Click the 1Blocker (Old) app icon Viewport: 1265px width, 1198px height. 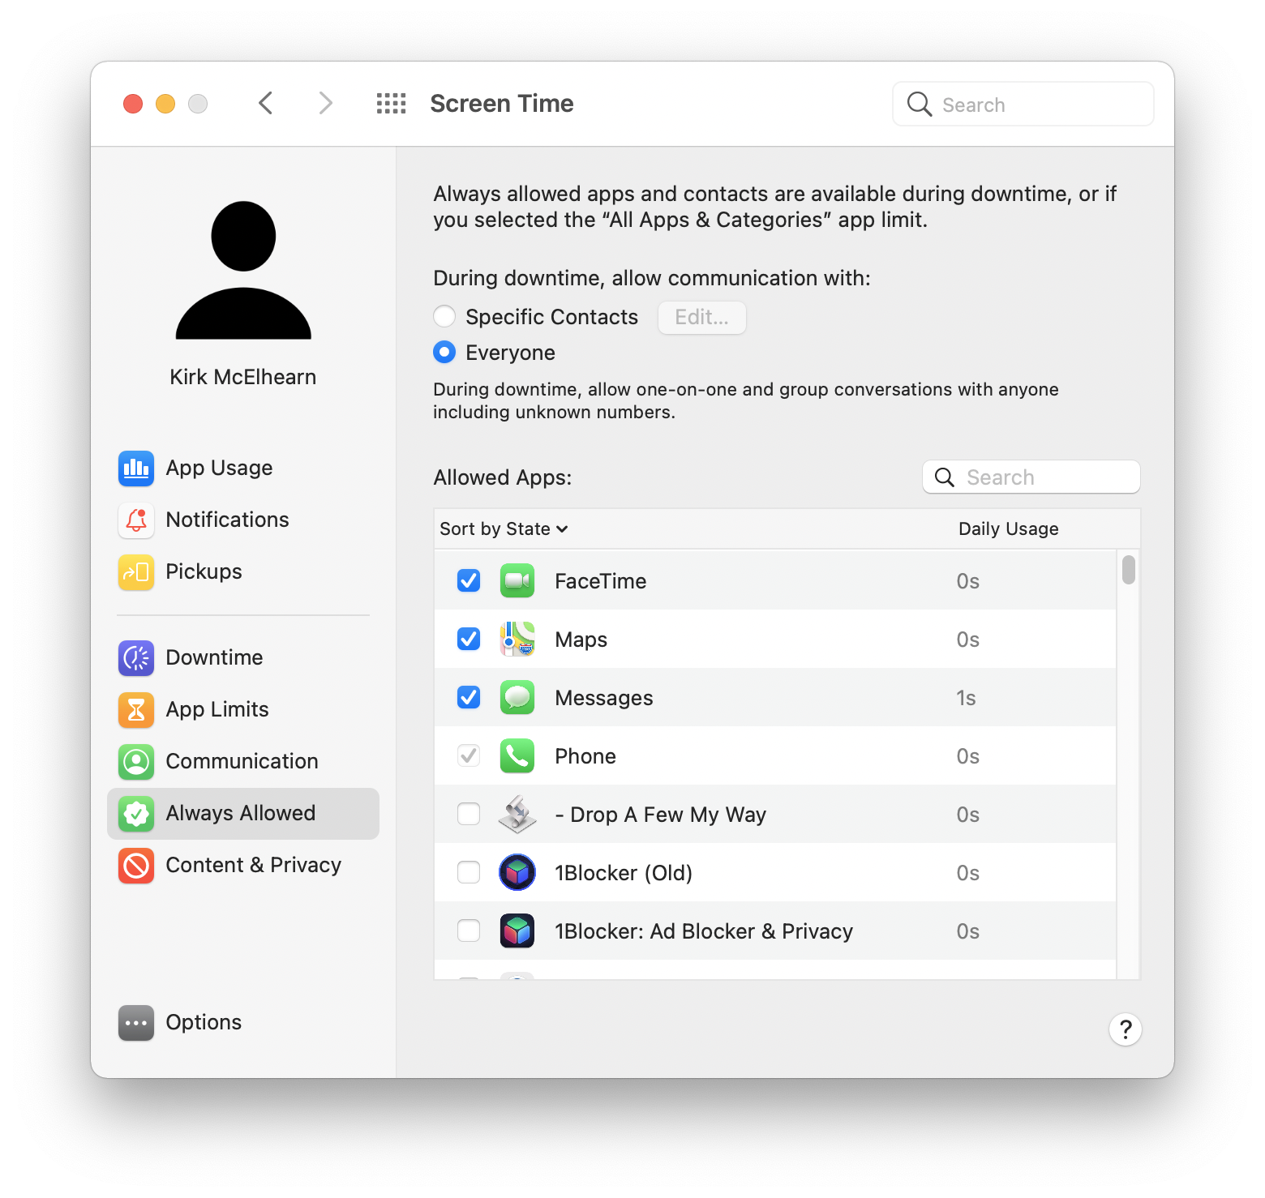click(x=517, y=872)
